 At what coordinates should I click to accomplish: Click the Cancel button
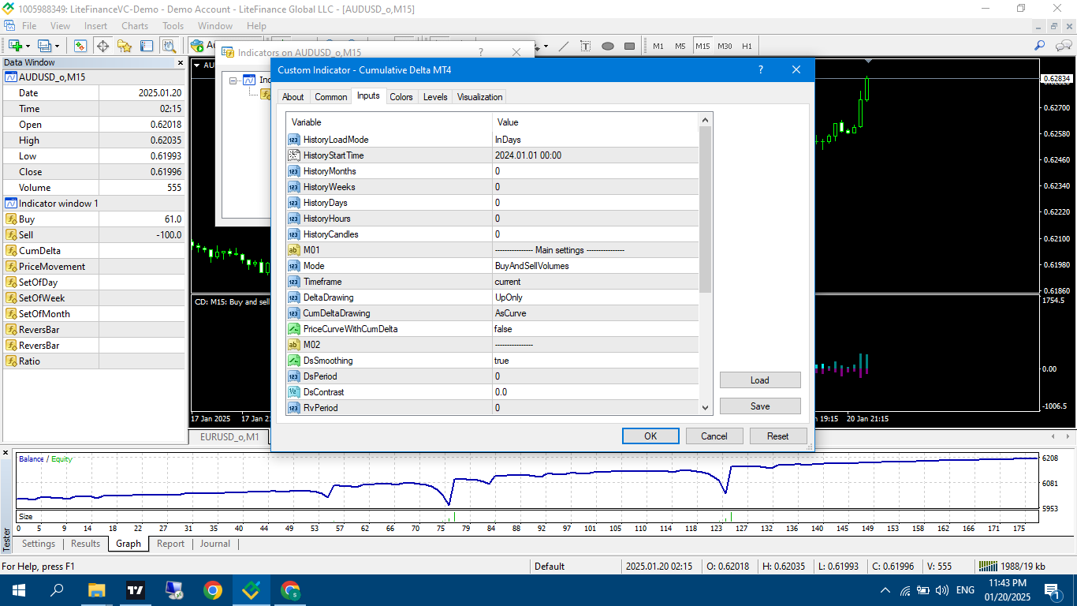pyautogui.click(x=714, y=436)
